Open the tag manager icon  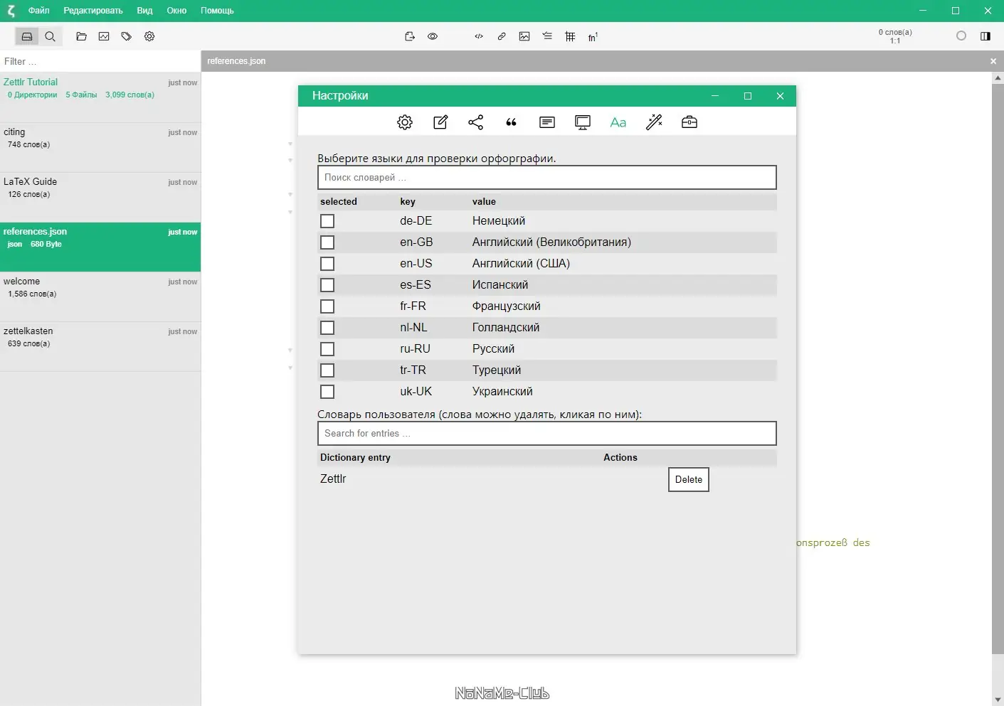[127, 36]
